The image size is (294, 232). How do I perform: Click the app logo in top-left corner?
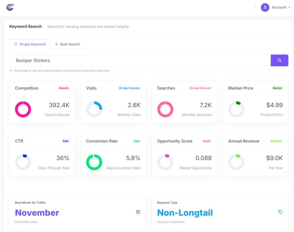[10, 7]
